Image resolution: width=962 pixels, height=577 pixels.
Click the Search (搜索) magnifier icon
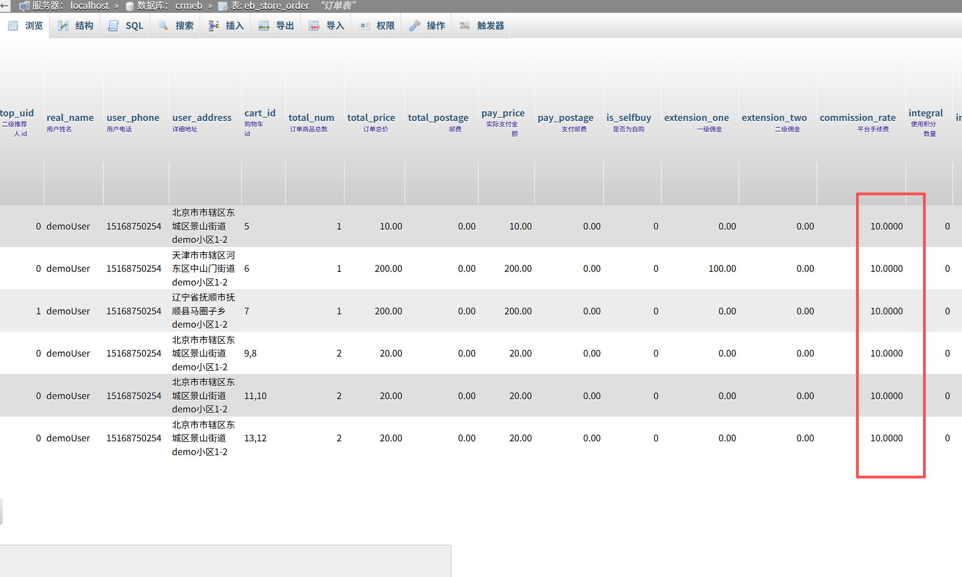point(163,26)
